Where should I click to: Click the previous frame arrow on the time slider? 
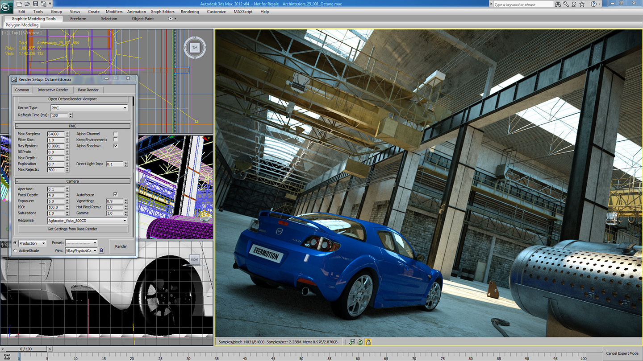click(3, 349)
